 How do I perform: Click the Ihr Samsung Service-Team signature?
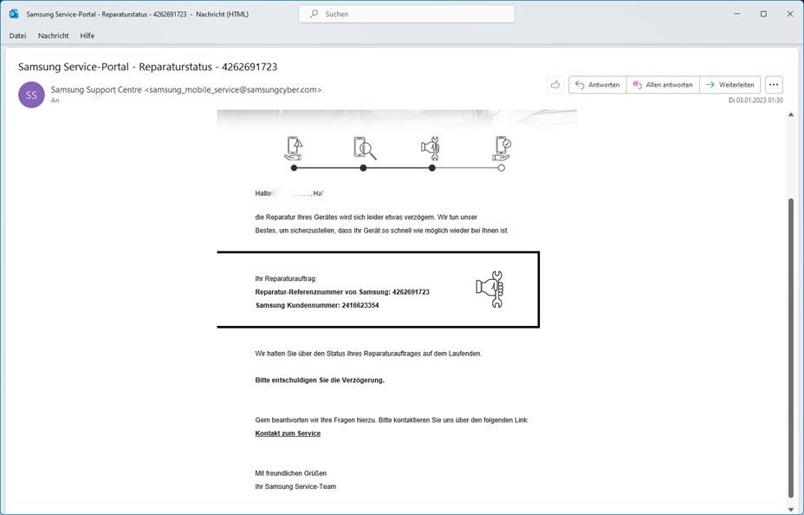coord(295,486)
